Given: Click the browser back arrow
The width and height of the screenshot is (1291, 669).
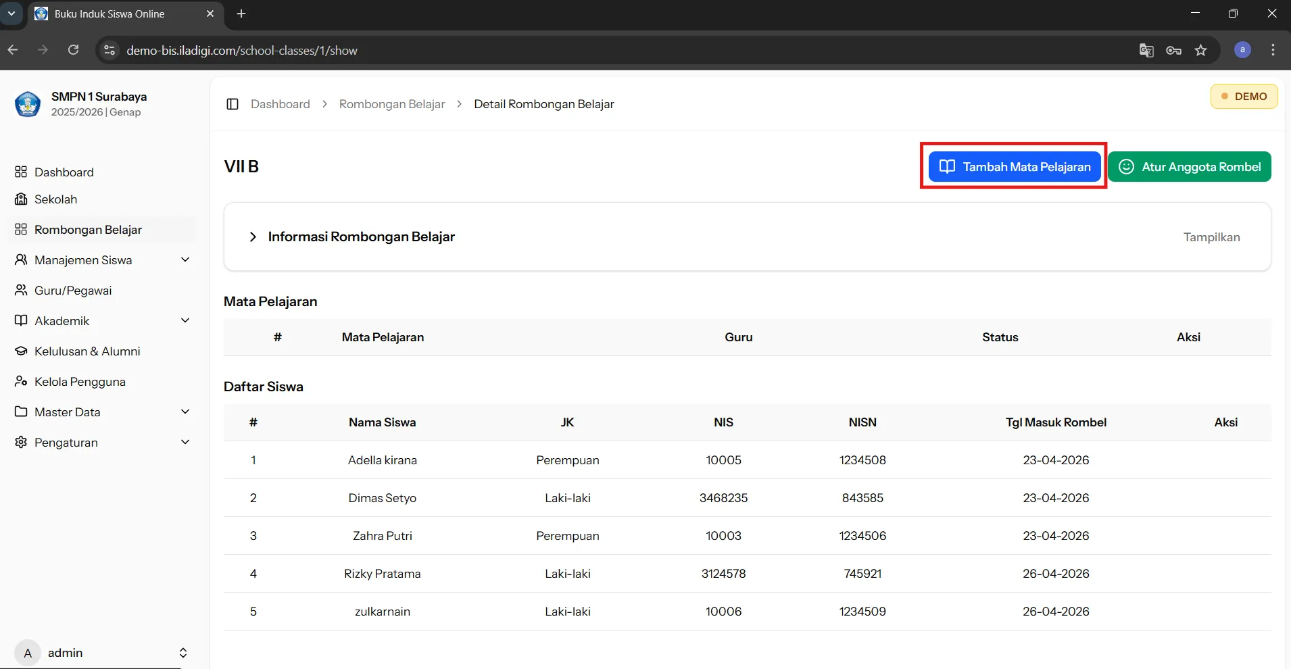Looking at the screenshot, I should click(x=13, y=50).
